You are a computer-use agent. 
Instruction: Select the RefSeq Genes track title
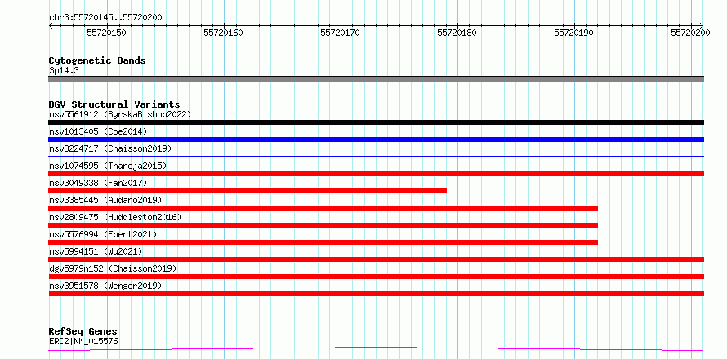tap(83, 332)
